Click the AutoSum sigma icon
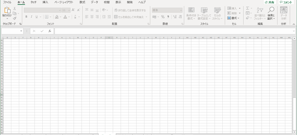This screenshot has height=135, width=297. (x=248, y=8)
